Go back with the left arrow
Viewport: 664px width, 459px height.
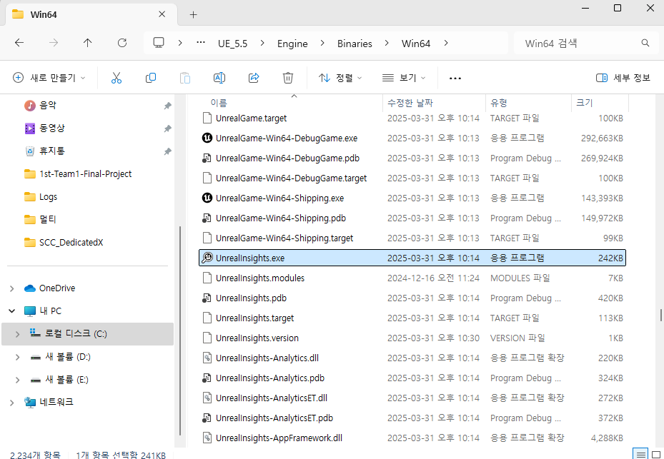point(19,43)
